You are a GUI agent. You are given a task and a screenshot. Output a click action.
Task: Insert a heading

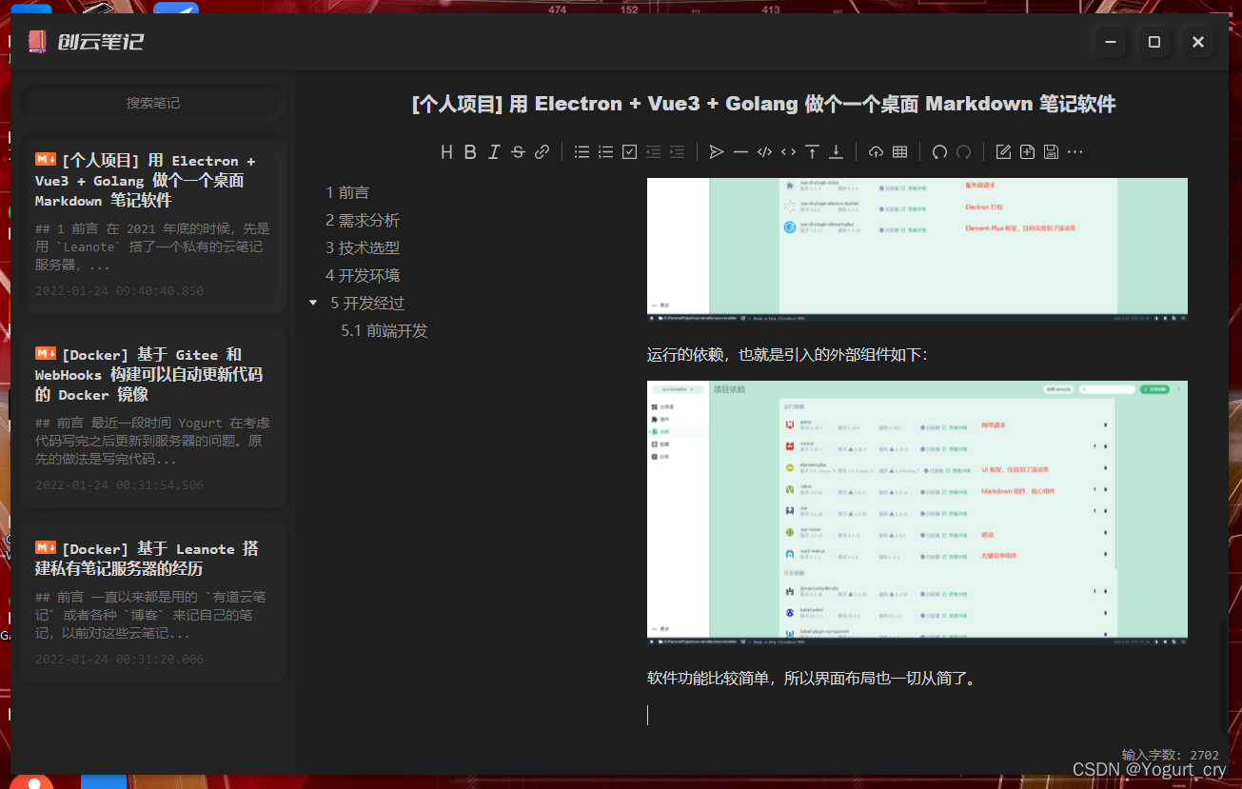point(445,151)
